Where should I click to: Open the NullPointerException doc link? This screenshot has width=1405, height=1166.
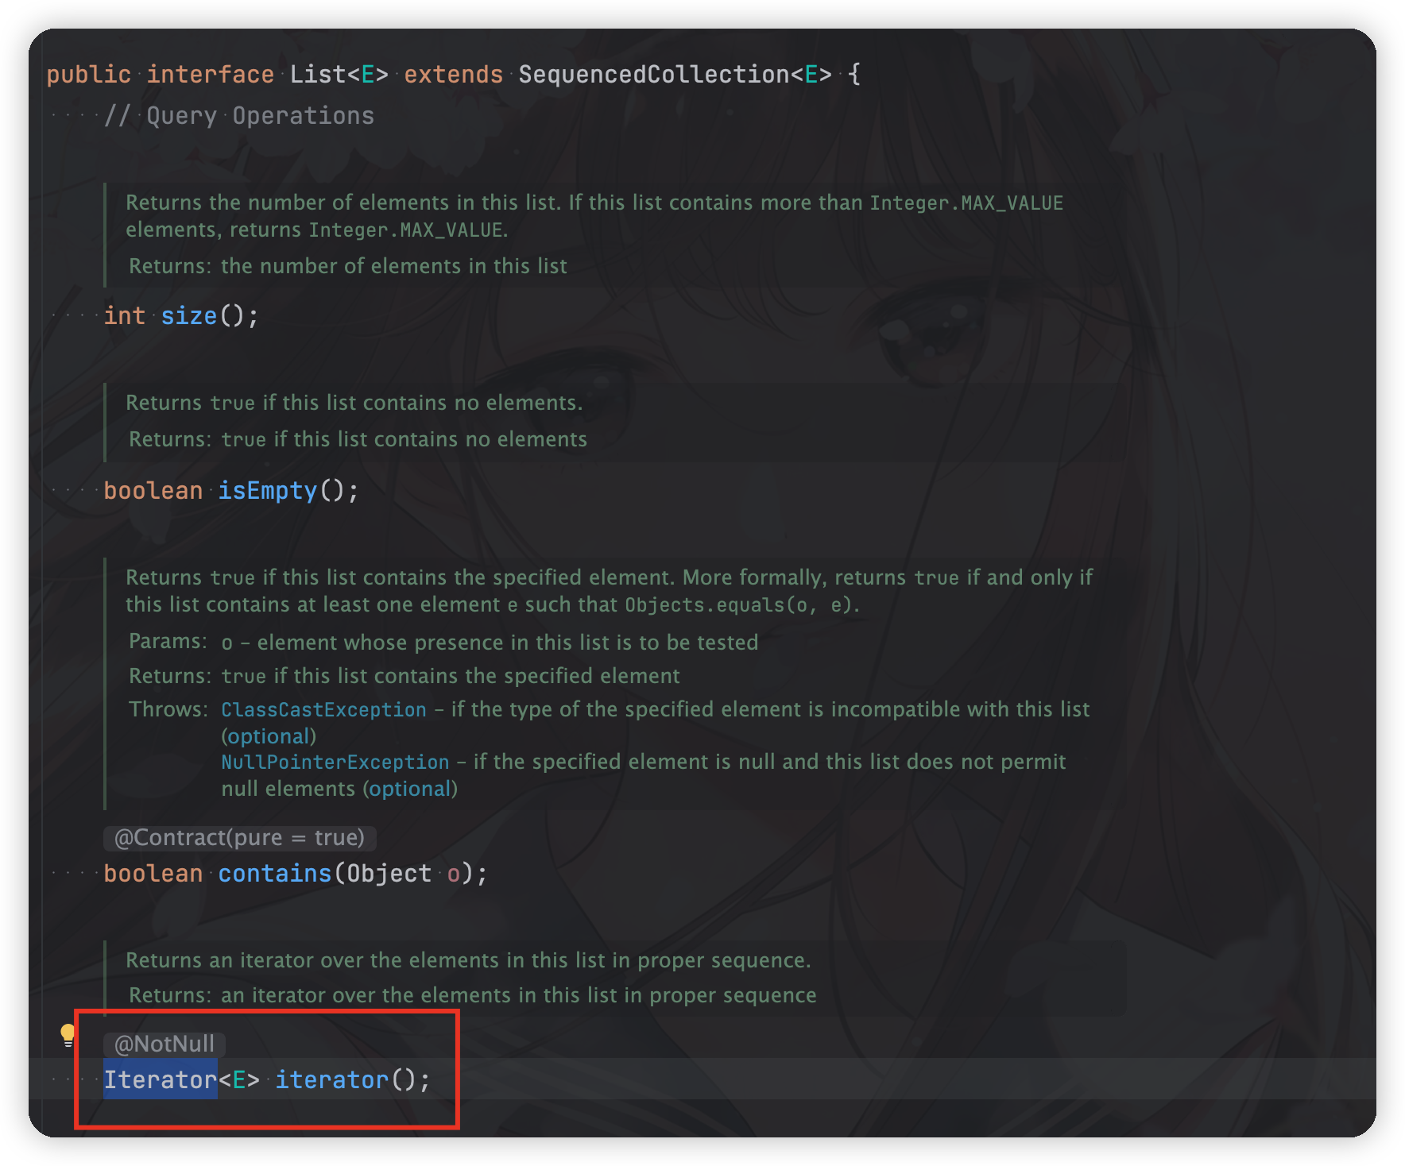coord(335,762)
